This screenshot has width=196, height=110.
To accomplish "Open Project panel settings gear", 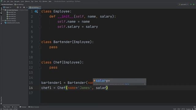I will [x=24, y=7].
